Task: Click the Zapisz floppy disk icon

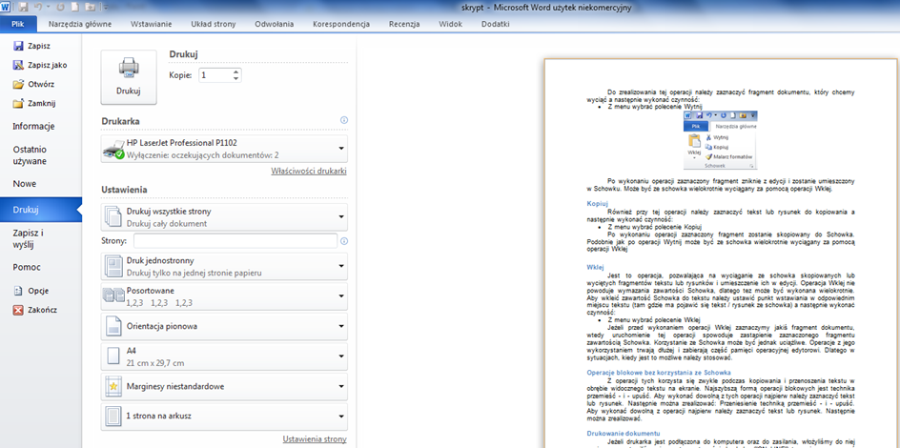Action: coord(18,46)
